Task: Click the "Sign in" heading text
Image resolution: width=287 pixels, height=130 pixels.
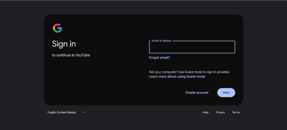Action: click(x=64, y=44)
